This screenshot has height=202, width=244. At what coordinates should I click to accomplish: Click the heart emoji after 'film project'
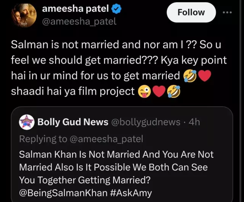tap(159, 91)
